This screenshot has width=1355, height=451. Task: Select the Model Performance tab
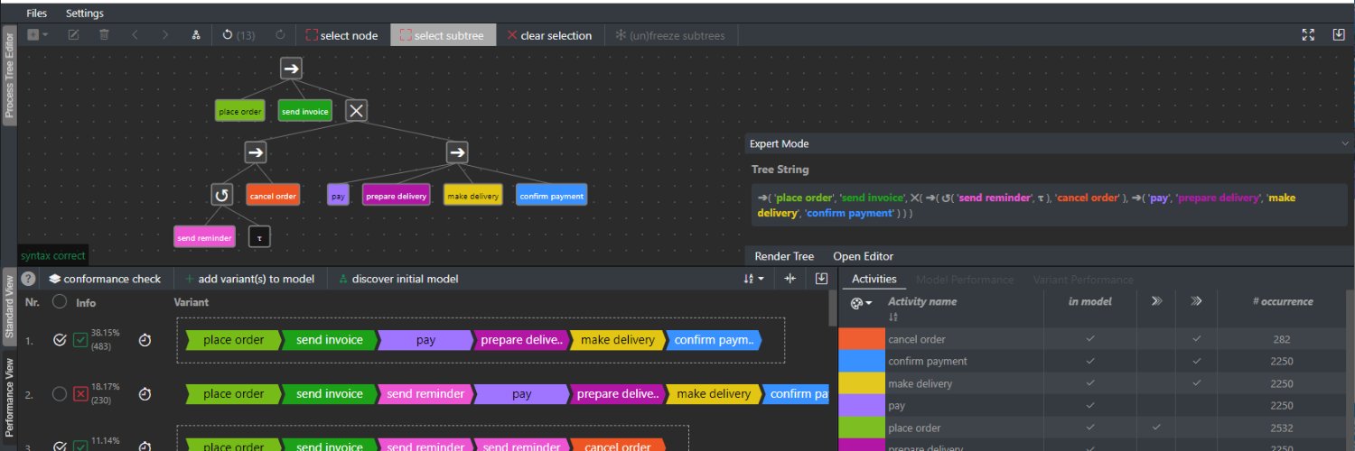(965, 280)
